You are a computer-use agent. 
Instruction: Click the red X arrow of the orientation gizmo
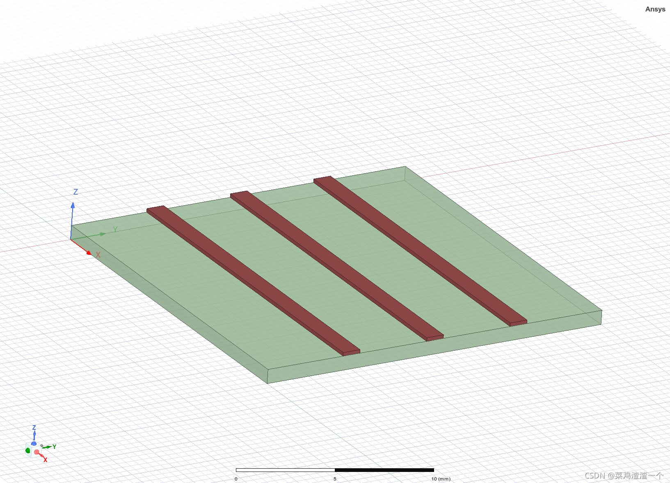(x=41, y=456)
